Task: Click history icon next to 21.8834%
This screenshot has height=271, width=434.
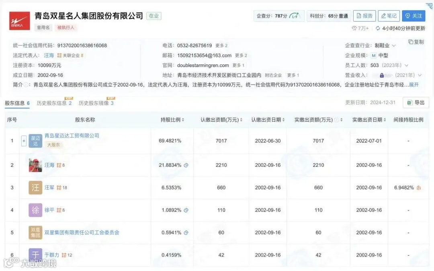Action: tap(186, 165)
